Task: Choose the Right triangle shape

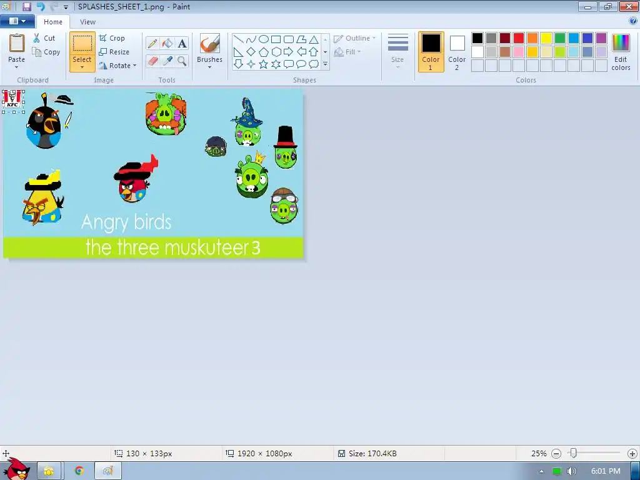Action: point(238,52)
